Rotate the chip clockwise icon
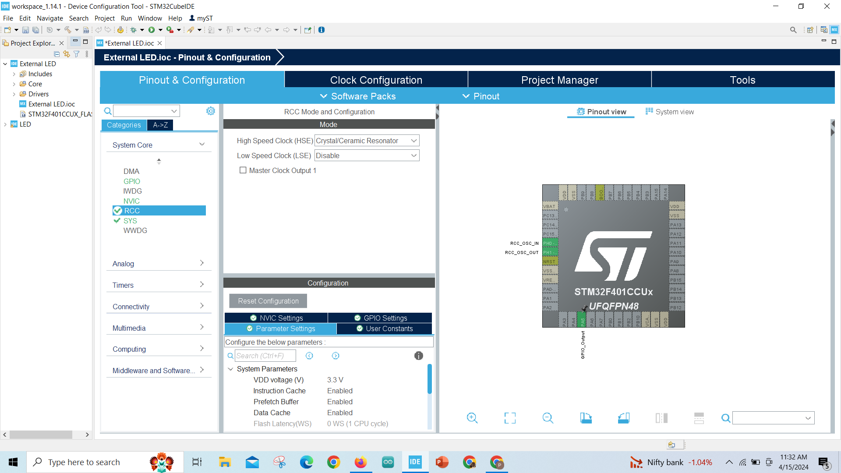The image size is (841, 473). (586, 418)
